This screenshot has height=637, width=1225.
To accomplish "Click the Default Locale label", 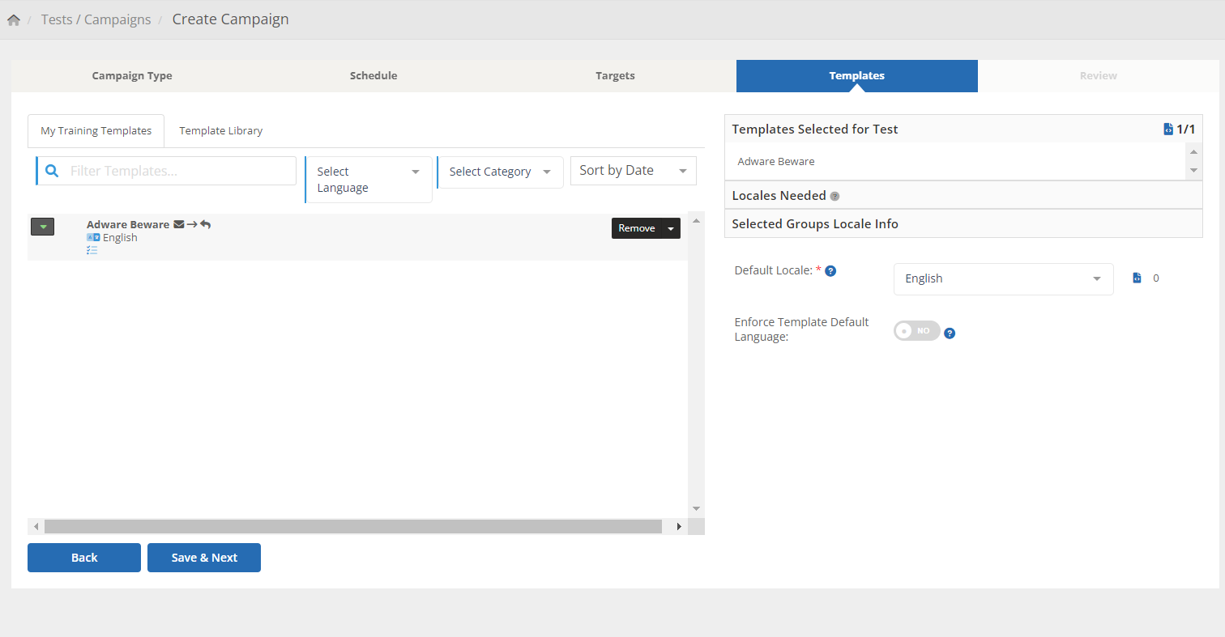I will pyautogui.click(x=773, y=270).
